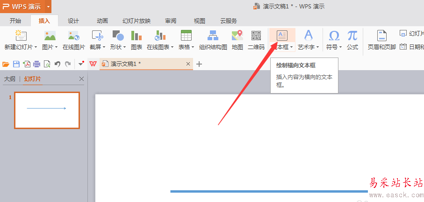Insert a Formula (公式) pi icon
Viewport: 424px width, 202px height.
(x=352, y=36)
